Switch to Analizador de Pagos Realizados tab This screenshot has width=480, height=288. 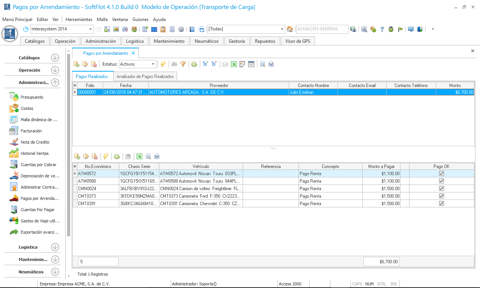click(x=145, y=76)
